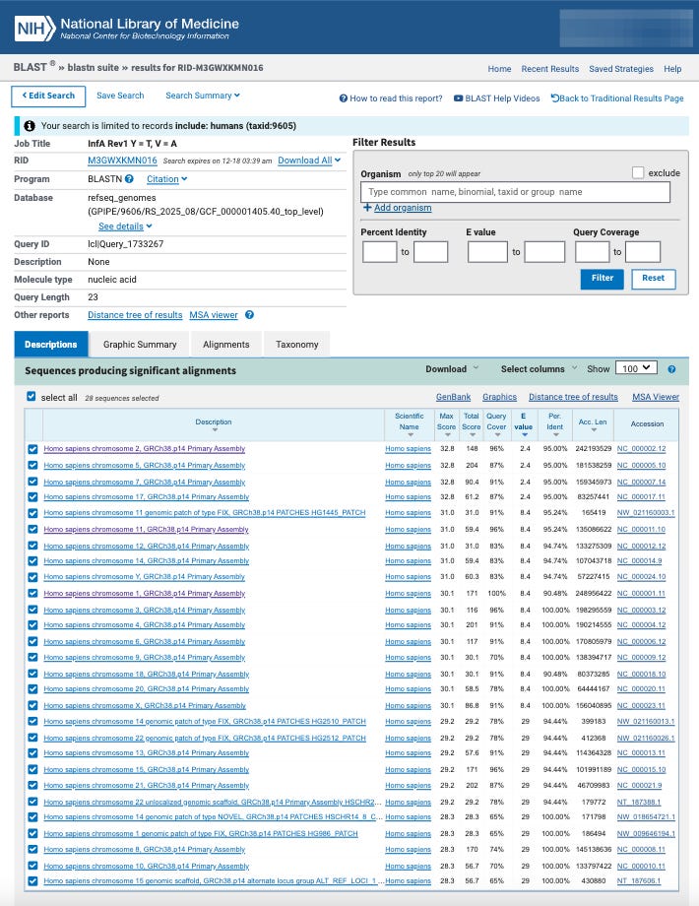
Task: Expand the Search Summary dropdown
Action: click(x=203, y=96)
